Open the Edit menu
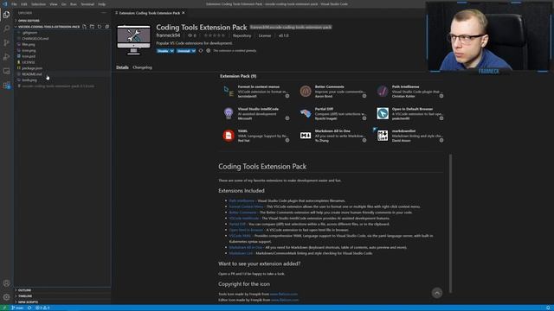554x311 pixels. 24,4
